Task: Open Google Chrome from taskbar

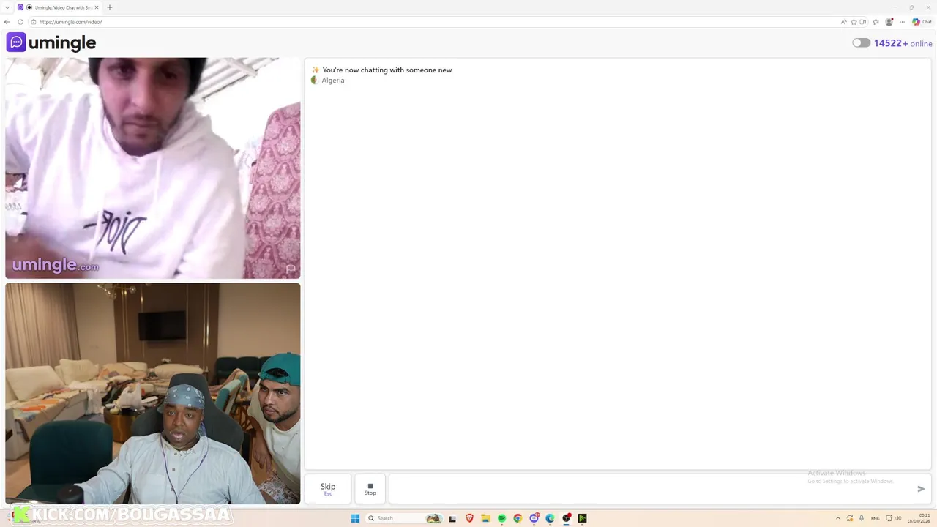Action: tap(518, 518)
